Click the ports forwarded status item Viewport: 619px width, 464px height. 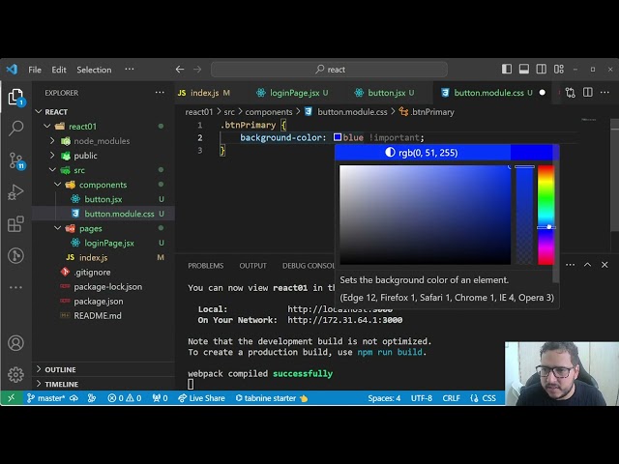coord(160,398)
